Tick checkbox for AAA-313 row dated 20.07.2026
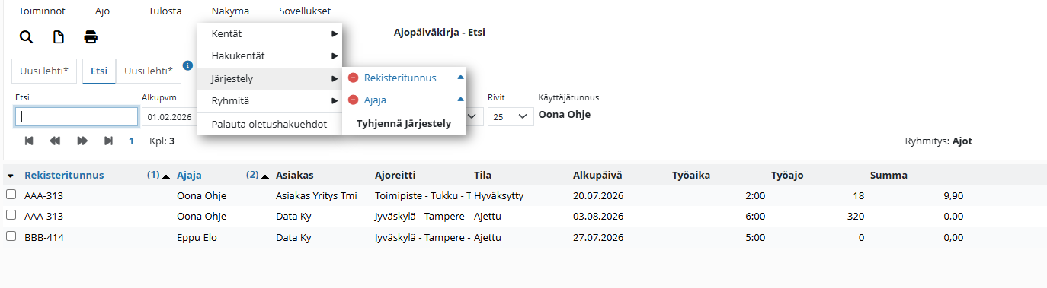 pos(11,195)
